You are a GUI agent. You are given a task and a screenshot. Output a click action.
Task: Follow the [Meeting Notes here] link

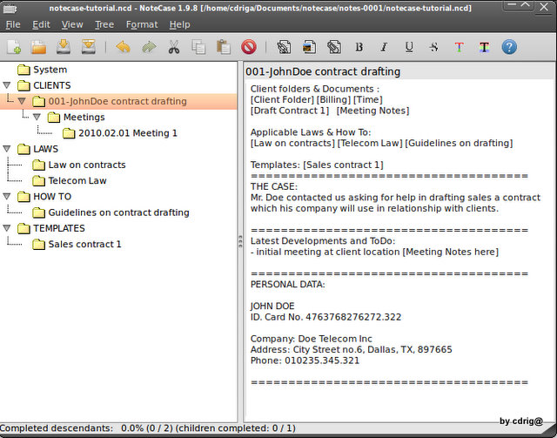click(x=451, y=252)
